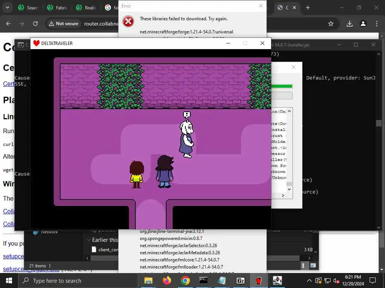Open the 'Cert' link on the webpage
The width and height of the screenshot is (385, 288).
[9, 84]
